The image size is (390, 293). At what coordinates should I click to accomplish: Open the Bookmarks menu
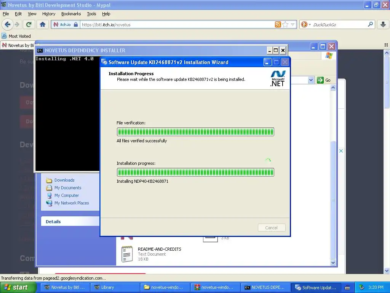(71, 14)
